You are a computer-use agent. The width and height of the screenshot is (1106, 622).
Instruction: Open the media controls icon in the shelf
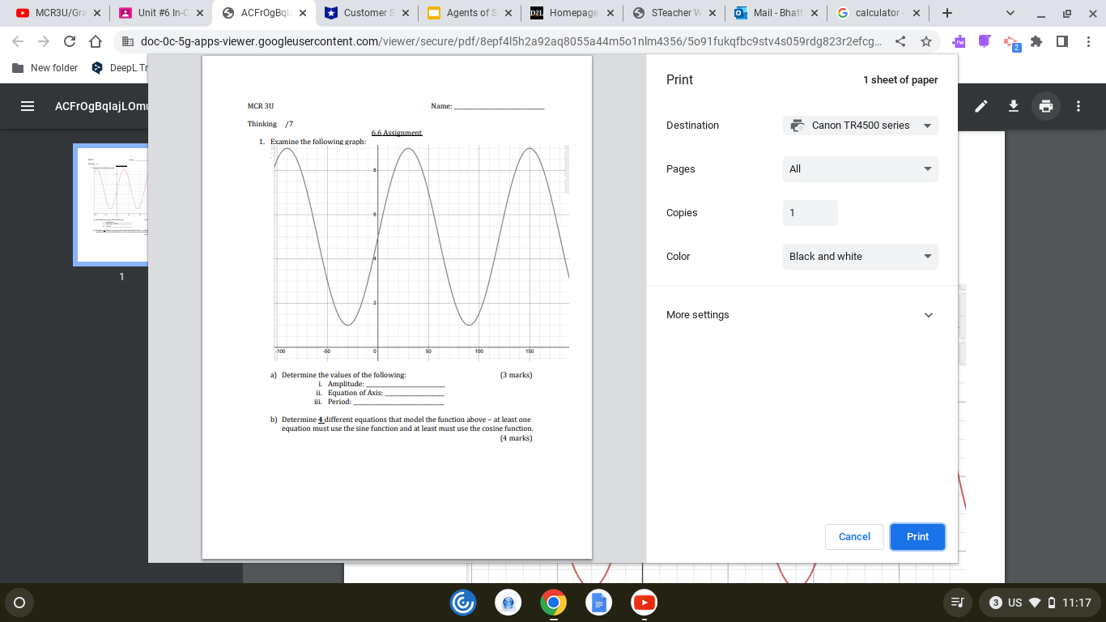[x=957, y=603]
